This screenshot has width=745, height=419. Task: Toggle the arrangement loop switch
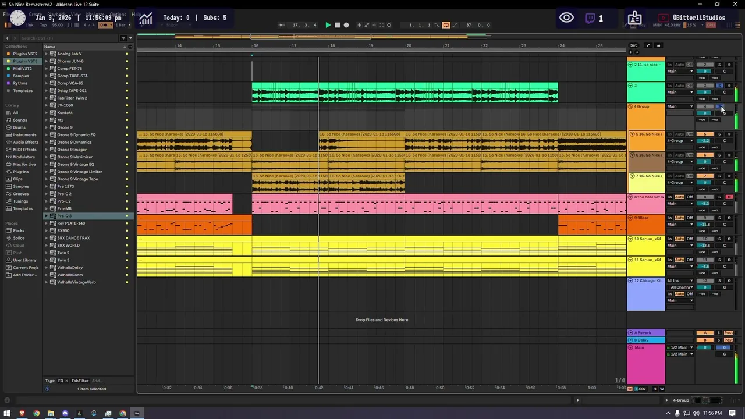pos(446,25)
